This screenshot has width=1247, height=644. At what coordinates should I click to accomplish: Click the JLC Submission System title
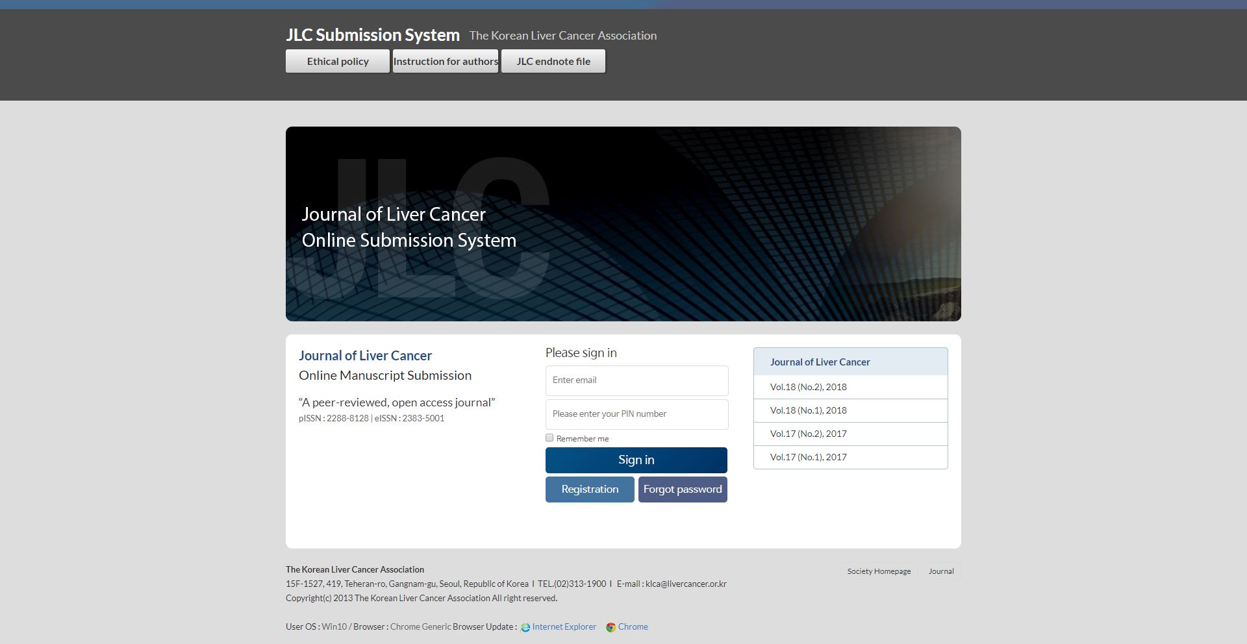click(x=373, y=34)
